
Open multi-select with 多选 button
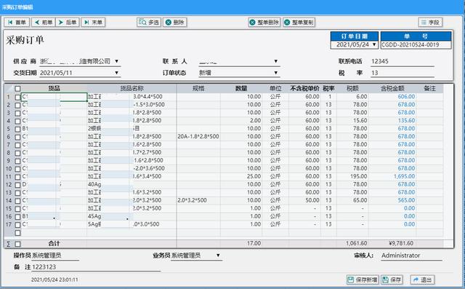tap(149, 23)
